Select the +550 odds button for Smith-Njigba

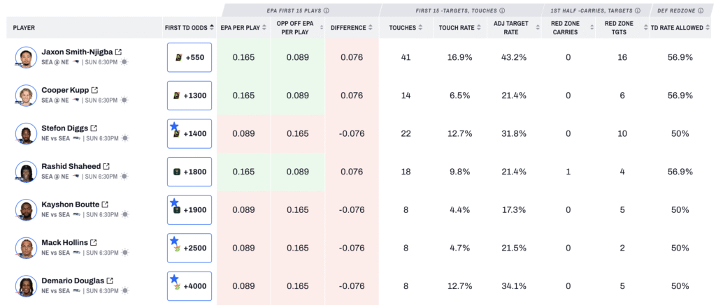coord(189,57)
